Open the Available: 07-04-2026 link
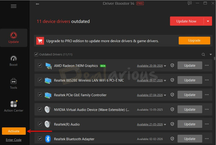 tap(150, 95)
